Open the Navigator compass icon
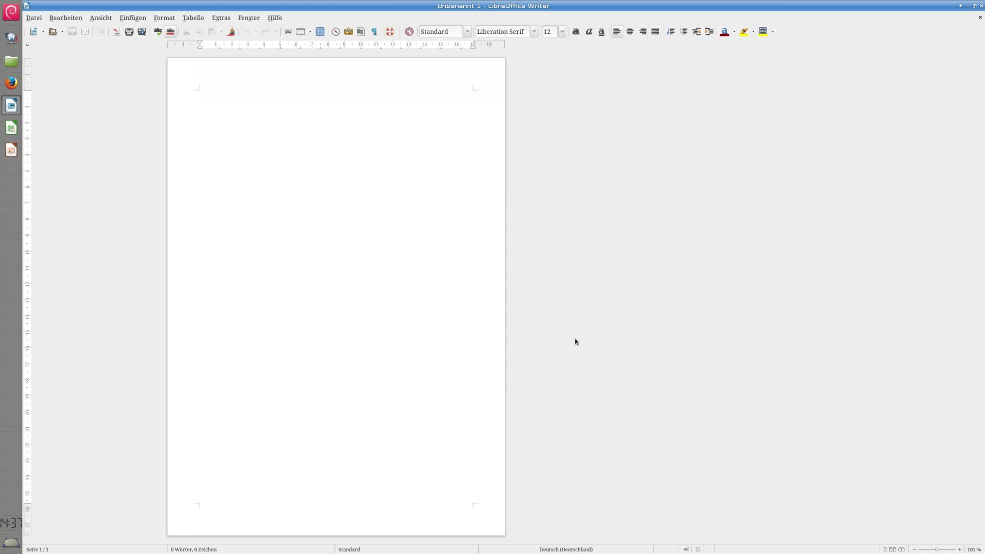The width and height of the screenshot is (985, 554). coord(336,32)
